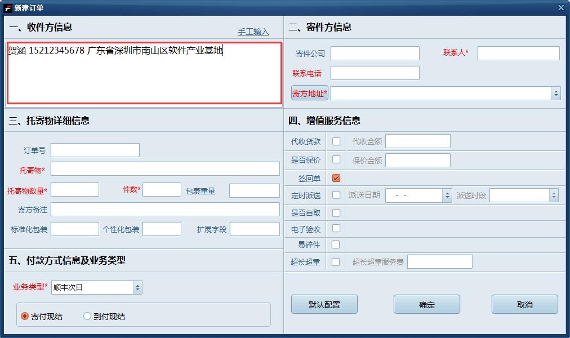Open the sender address dropdown selector
The width and height of the screenshot is (570, 338).
click(556, 92)
